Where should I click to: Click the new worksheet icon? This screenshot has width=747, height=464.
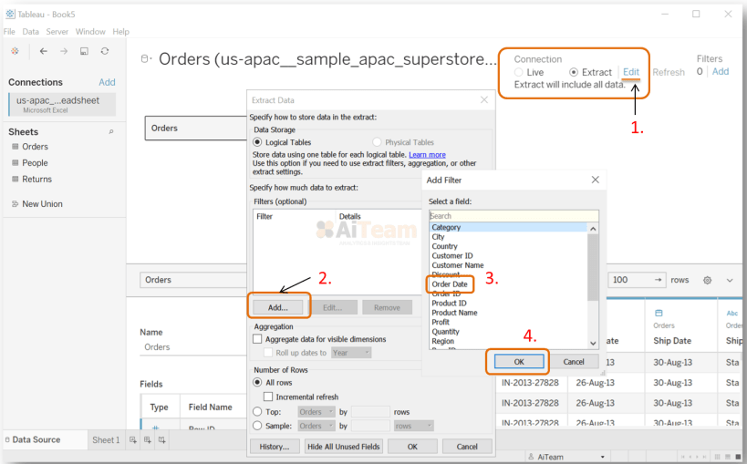pos(133,439)
